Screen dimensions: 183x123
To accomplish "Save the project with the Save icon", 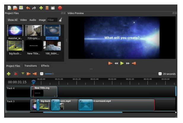I will coord(21,8).
